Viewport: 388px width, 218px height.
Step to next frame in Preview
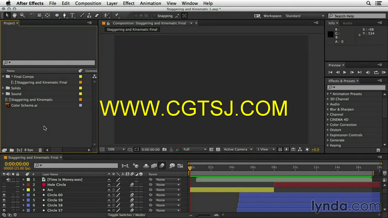(352, 72)
